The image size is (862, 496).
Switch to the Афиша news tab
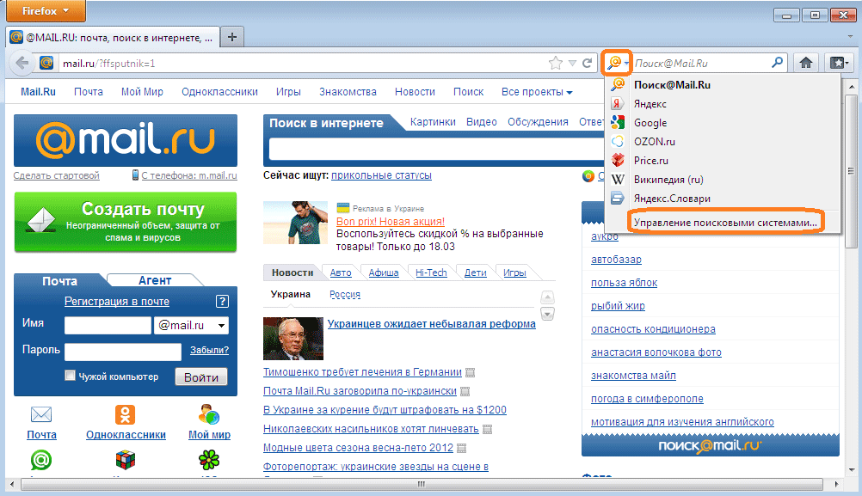[384, 272]
